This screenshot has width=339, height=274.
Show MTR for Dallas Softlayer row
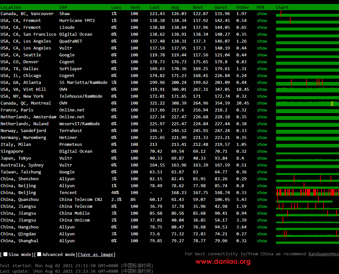point(262,69)
